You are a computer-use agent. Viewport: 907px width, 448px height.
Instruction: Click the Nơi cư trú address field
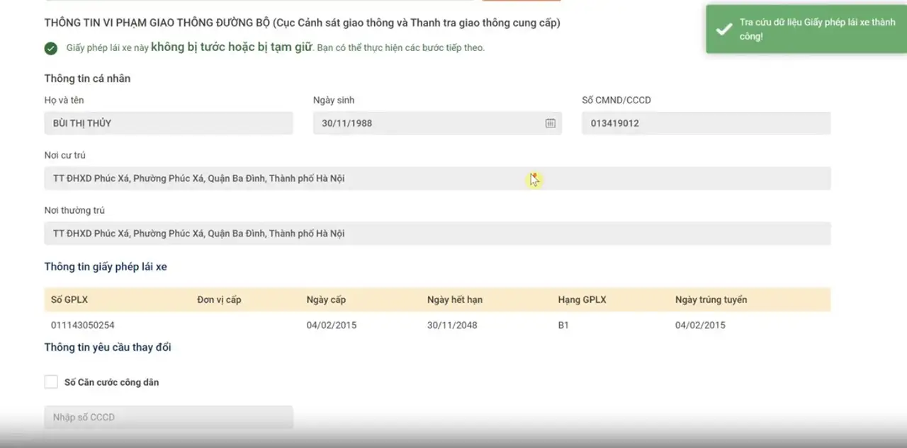[437, 178]
